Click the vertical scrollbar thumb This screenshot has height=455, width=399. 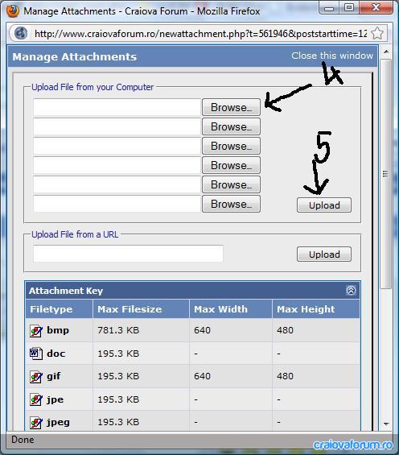point(386,174)
